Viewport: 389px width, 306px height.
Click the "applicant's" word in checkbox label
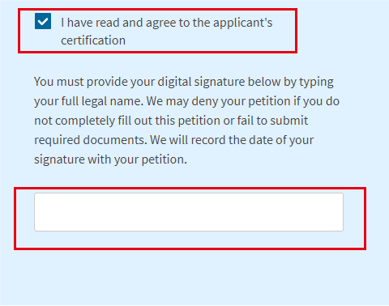(242, 23)
